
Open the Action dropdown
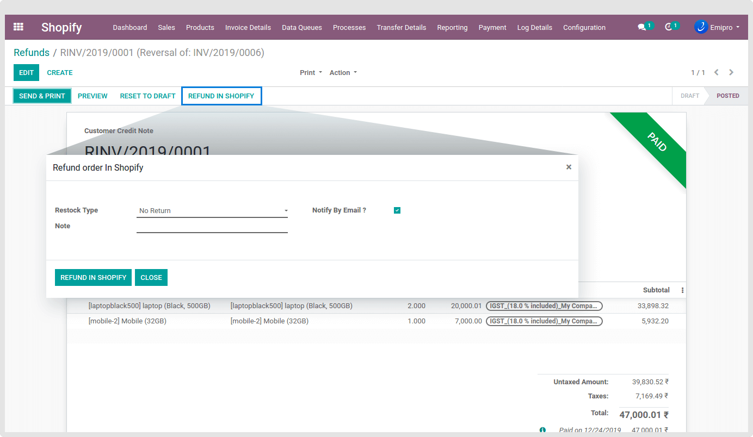click(x=343, y=72)
